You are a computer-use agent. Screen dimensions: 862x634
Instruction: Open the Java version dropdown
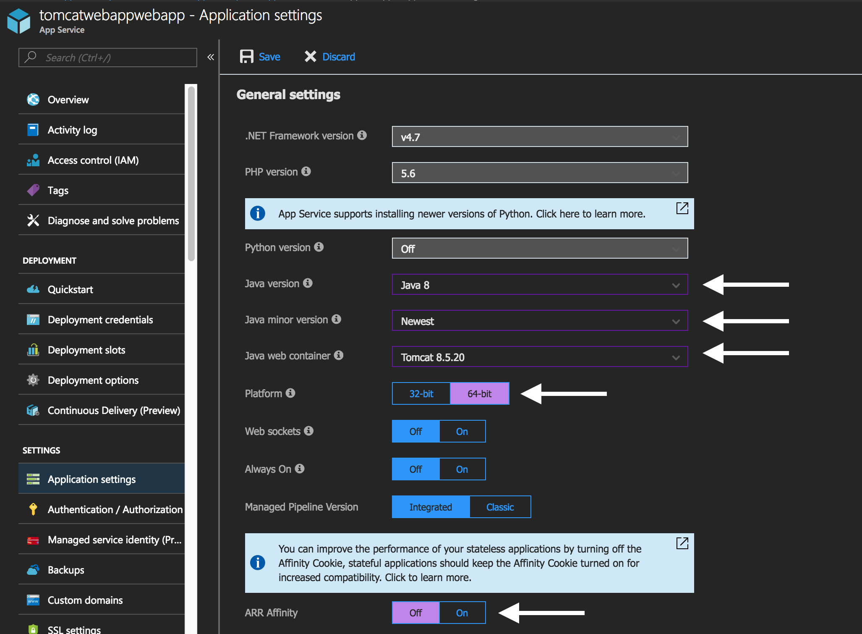pyautogui.click(x=540, y=285)
